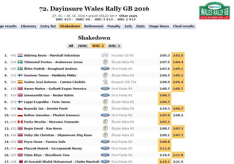Click the Škoda logo in Lappi's row
The width and height of the screenshot is (234, 164).
[105, 102]
